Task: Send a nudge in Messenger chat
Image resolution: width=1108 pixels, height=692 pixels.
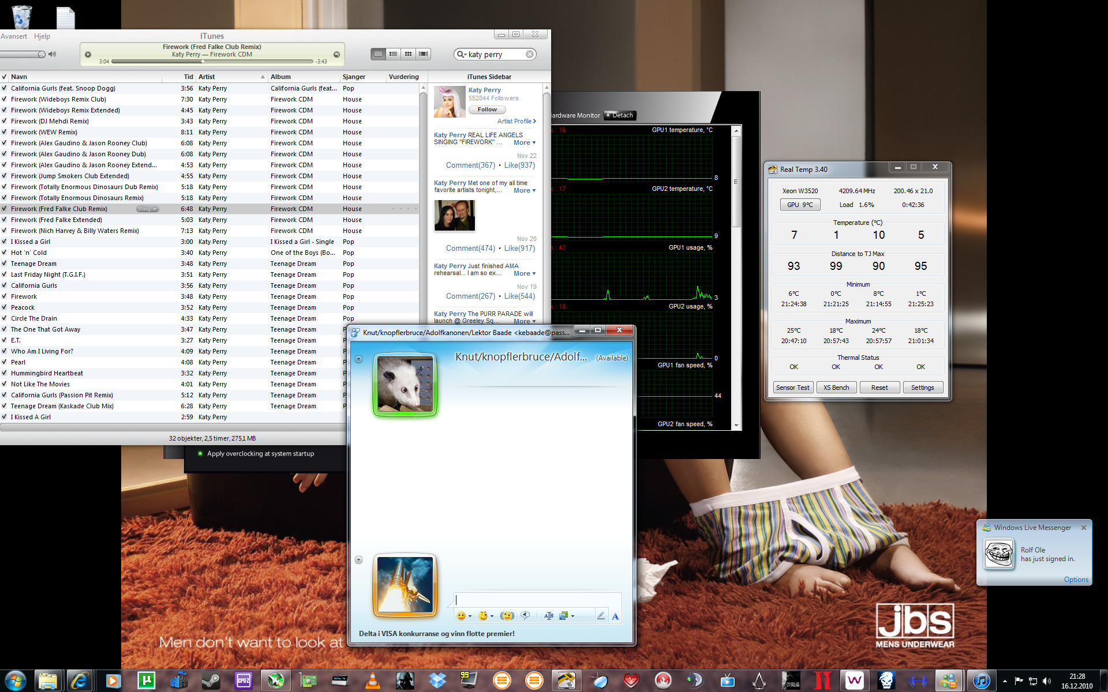Action: click(x=507, y=616)
